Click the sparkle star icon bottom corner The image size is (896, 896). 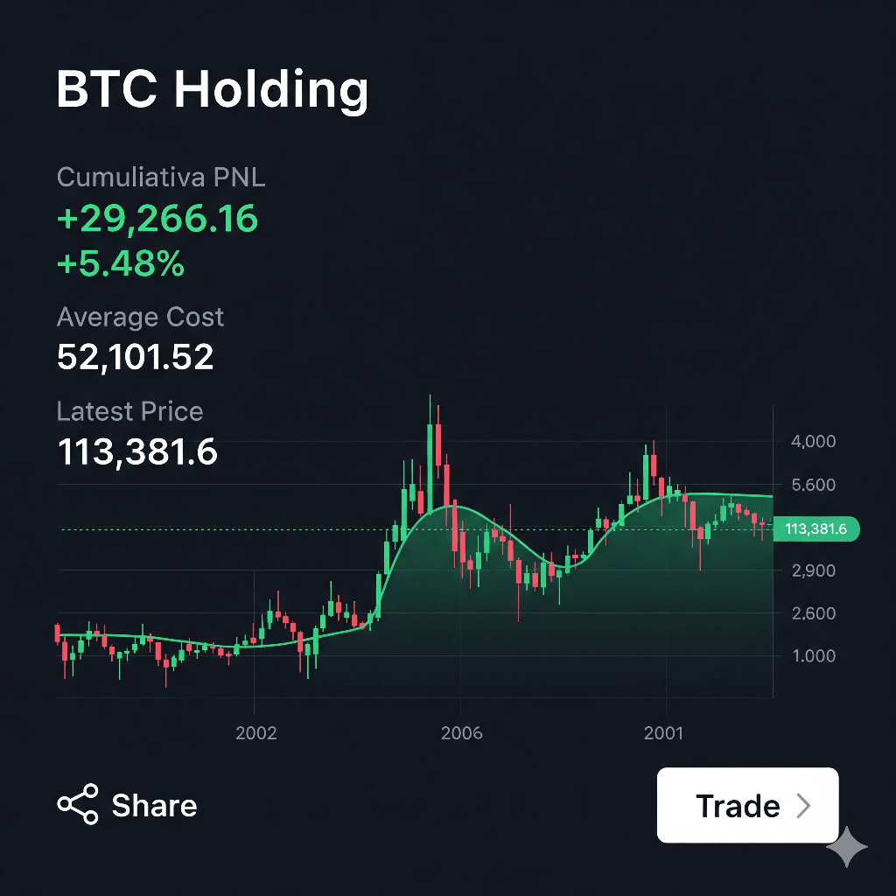847,846
